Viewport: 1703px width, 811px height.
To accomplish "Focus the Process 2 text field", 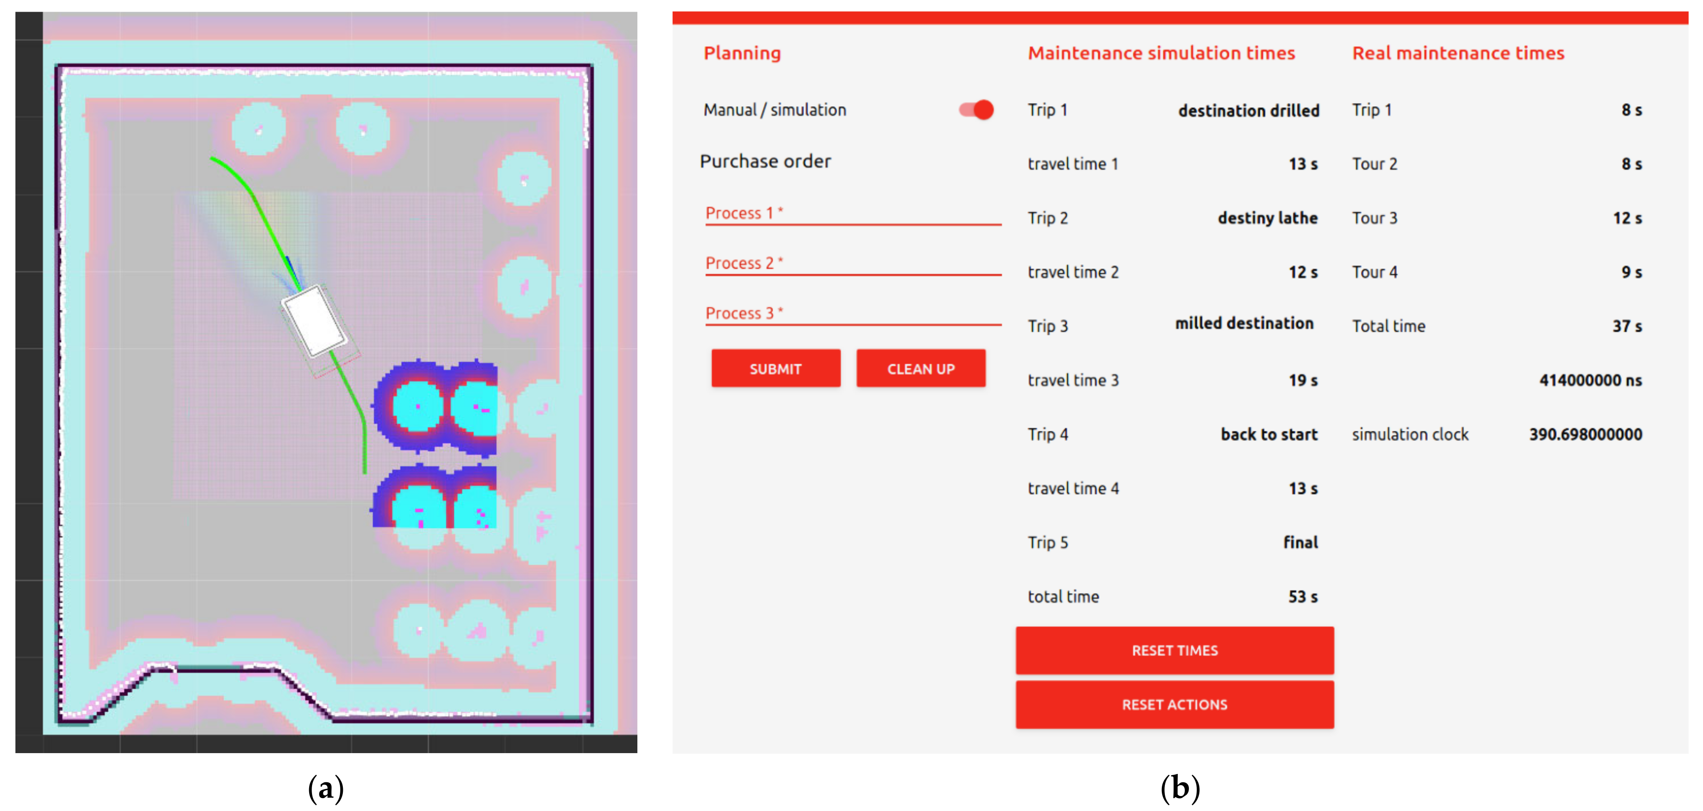I will click(852, 264).
